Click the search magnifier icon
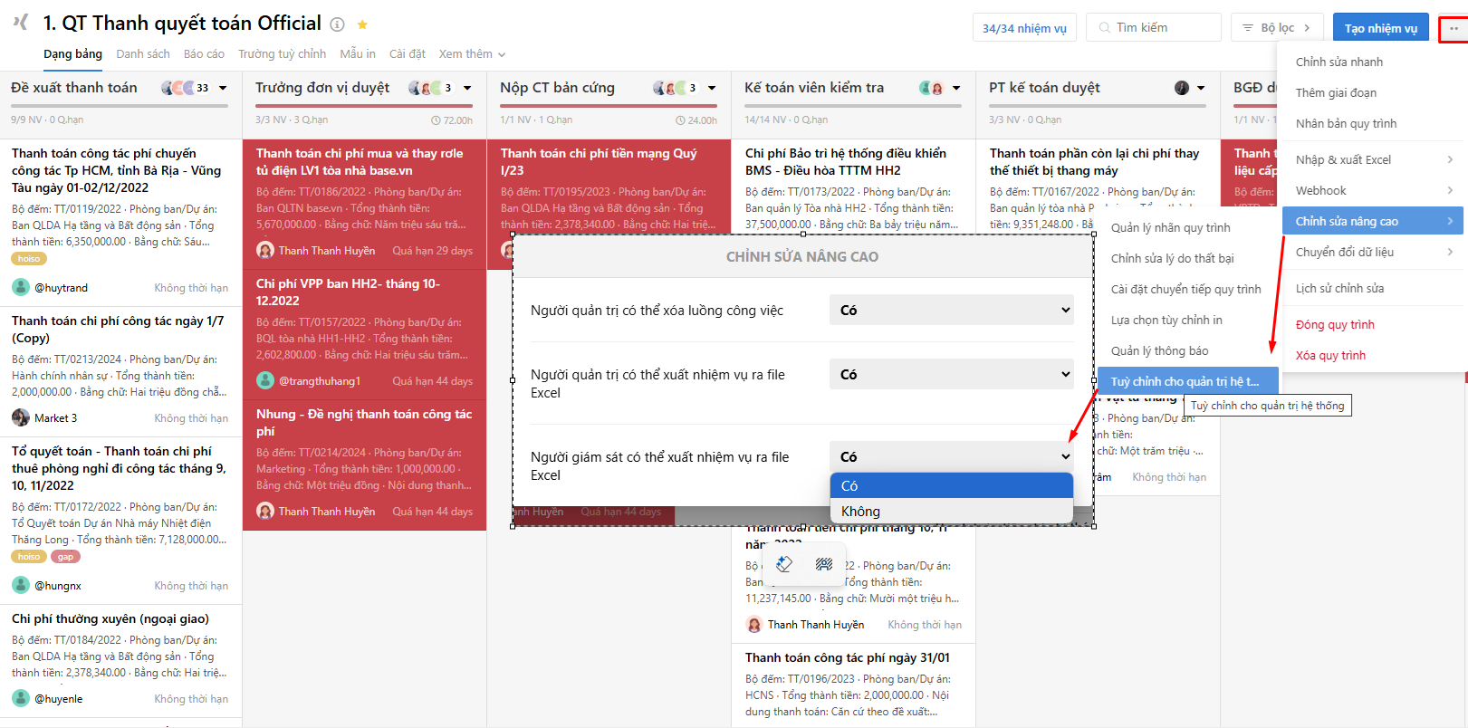1468x728 pixels. (1104, 28)
